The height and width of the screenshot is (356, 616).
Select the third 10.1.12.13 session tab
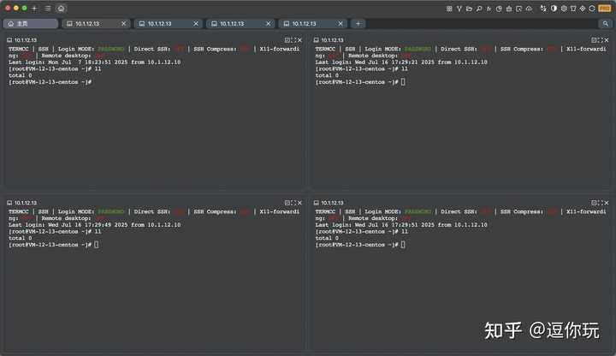tap(240, 24)
